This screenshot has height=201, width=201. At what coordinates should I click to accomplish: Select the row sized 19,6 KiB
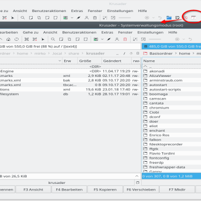click(x=70, y=89)
